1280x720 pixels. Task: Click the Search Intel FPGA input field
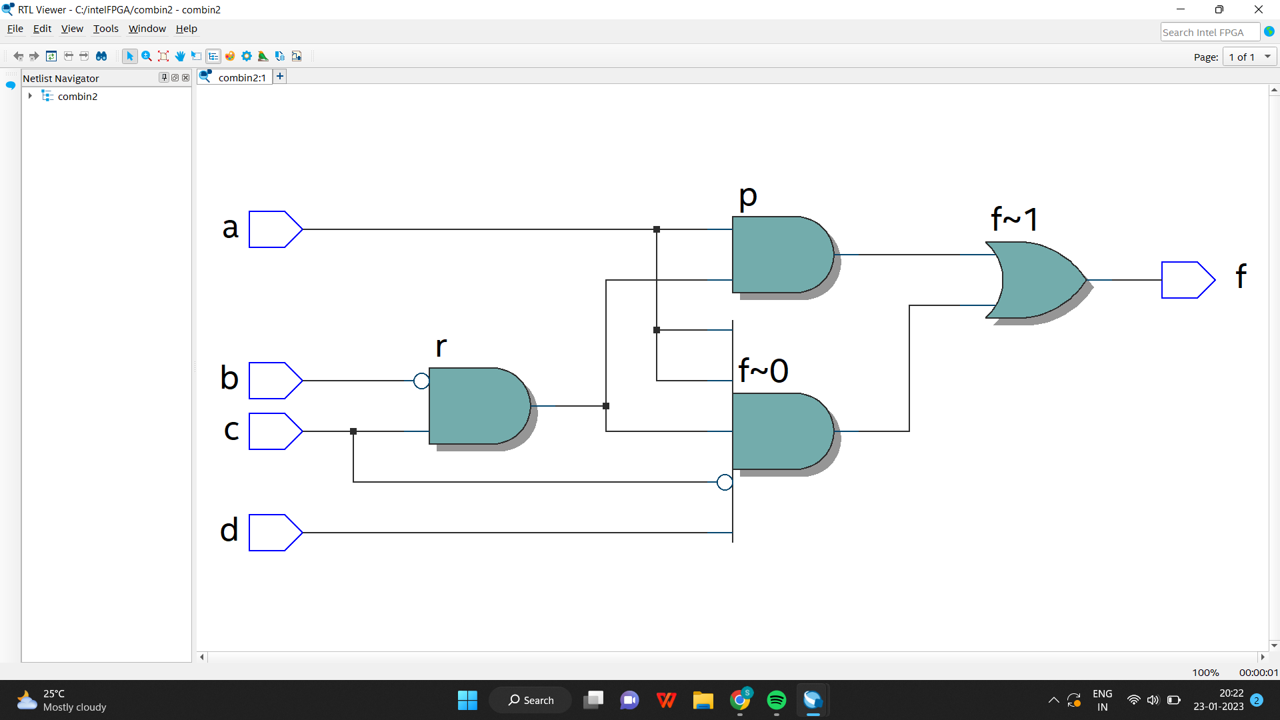click(1209, 31)
